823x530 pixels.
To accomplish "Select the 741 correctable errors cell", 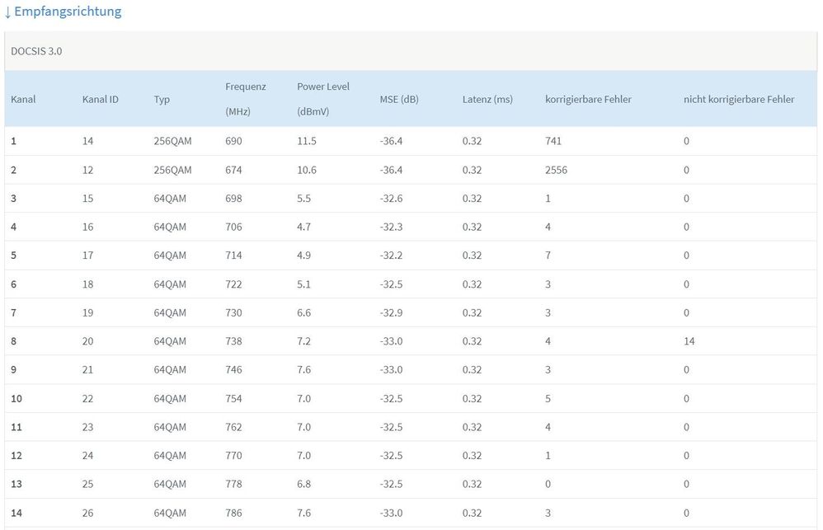I will [x=553, y=141].
